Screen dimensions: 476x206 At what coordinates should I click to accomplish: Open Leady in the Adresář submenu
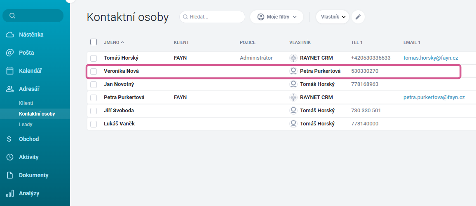click(26, 125)
